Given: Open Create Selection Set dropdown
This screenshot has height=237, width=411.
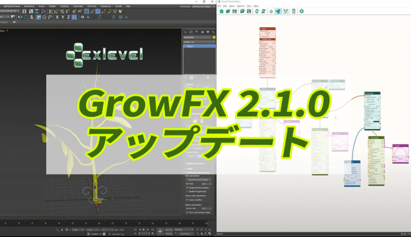Looking at the screenshot, I should click(10, 11).
